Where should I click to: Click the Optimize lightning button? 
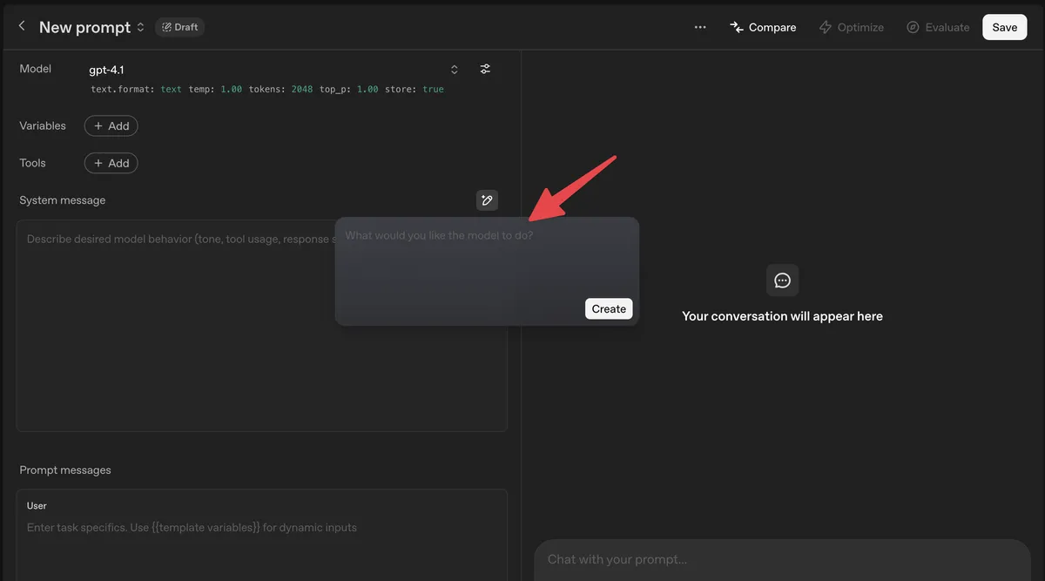[x=851, y=27]
